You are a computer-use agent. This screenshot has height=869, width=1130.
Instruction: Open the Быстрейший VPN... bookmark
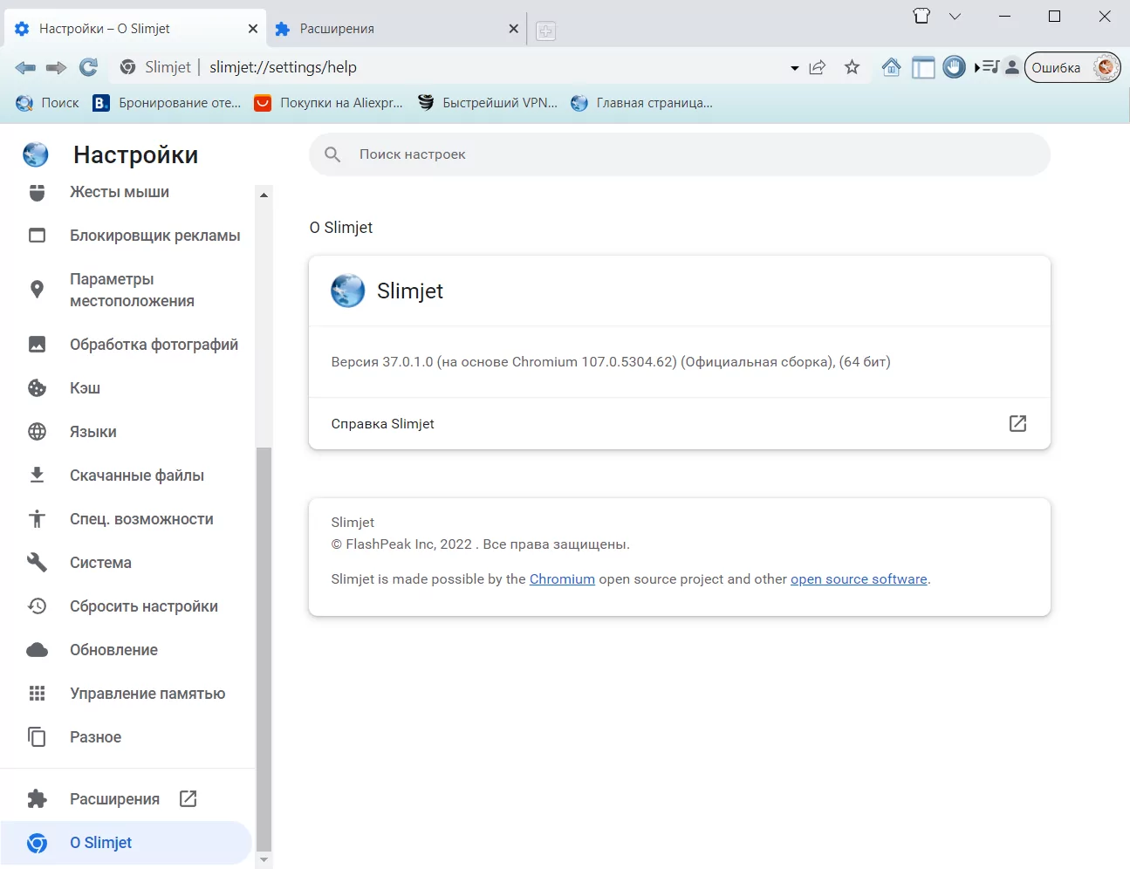487,103
